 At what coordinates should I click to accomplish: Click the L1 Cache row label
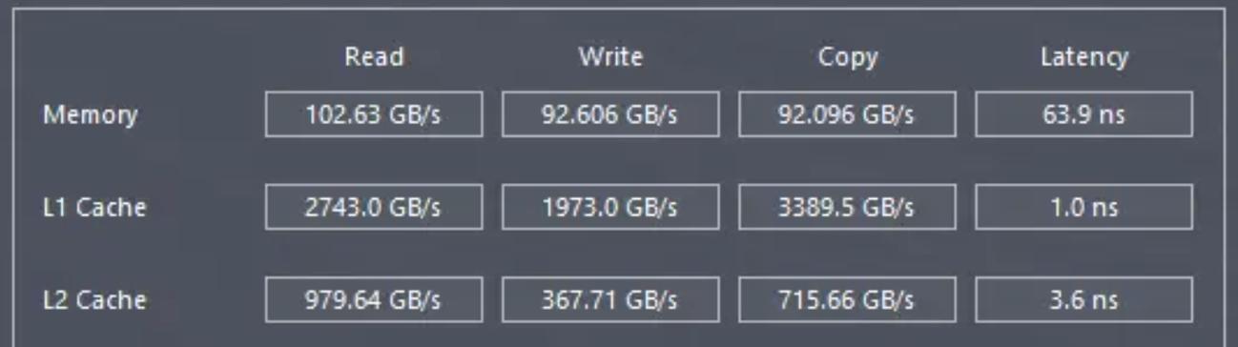click(94, 207)
